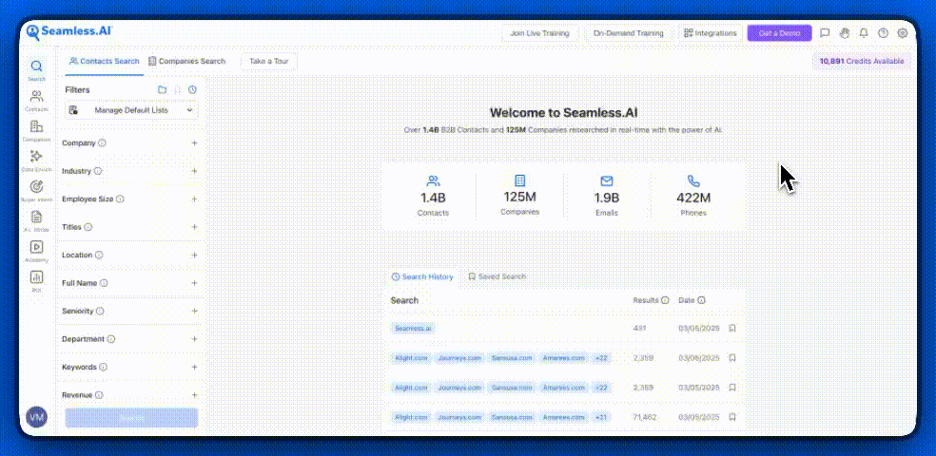
Task: Click the Search button below filters
Action: click(131, 418)
